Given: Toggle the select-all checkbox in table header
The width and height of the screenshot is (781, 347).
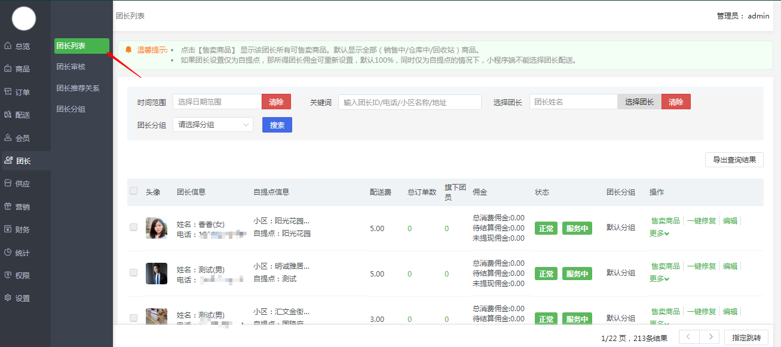Looking at the screenshot, I should pyautogui.click(x=134, y=191).
